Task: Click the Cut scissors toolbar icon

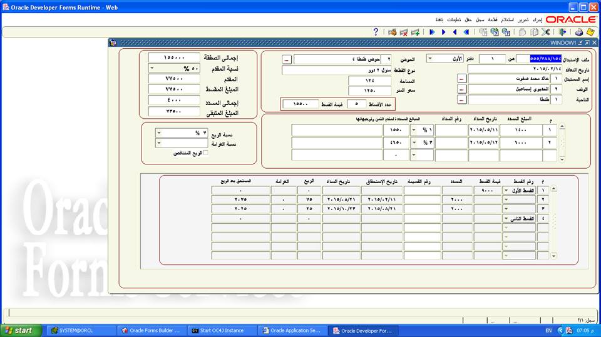Action: point(545,32)
